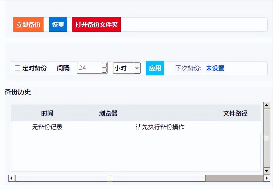Click the horizontal scrollbar left arrow

pyautogui.click(x=11, y=178)
